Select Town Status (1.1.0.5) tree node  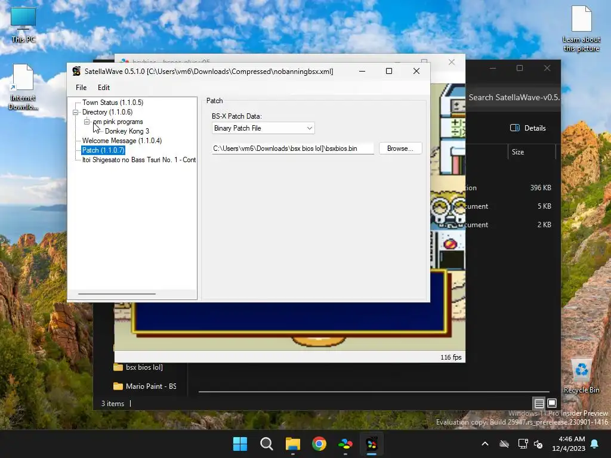coord(113,103)
